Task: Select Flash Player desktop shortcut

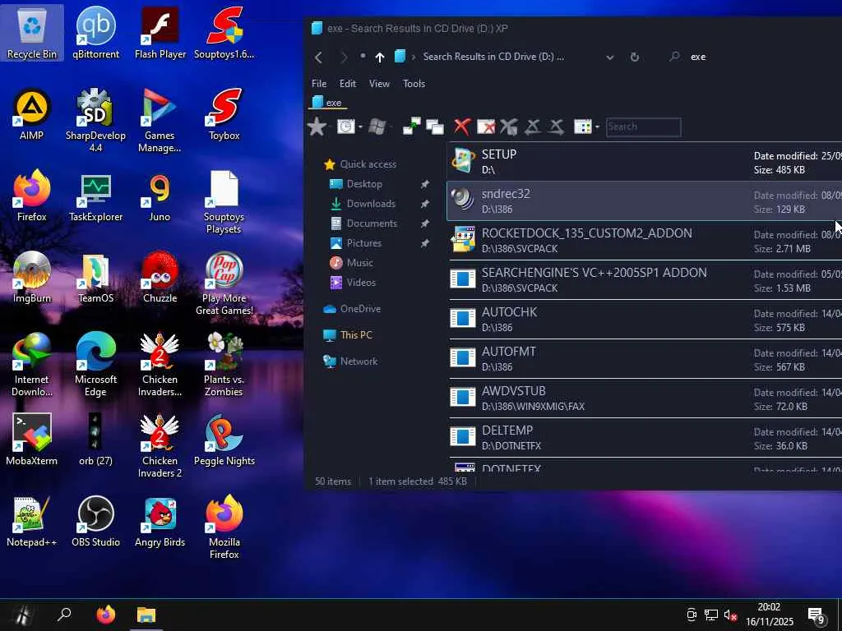Action: [160, 33]
